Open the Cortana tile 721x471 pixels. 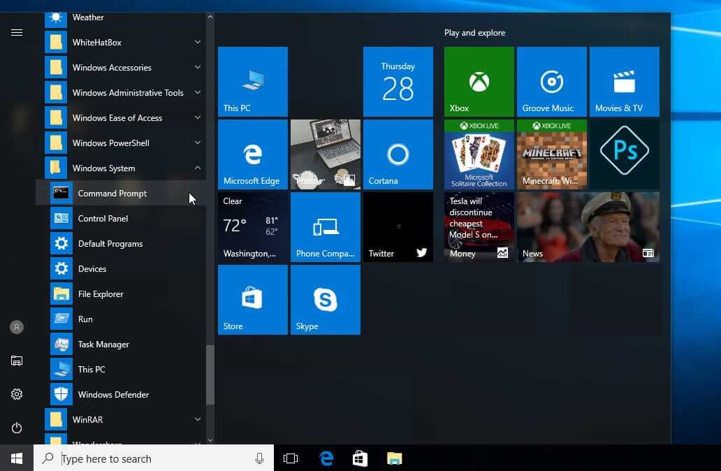[x=398, y=154]
